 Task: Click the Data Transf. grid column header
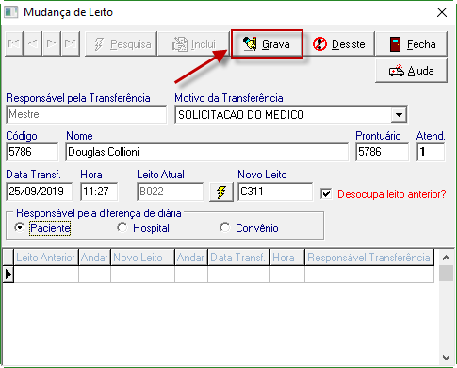point(238,258)
